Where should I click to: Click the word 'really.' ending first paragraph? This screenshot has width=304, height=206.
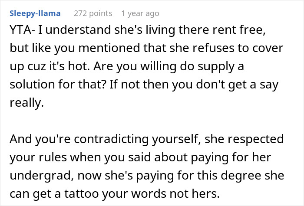[x=27, y=103]
